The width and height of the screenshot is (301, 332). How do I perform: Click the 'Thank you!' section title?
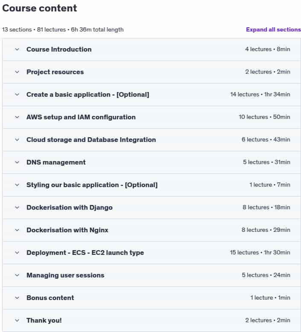(44, 320)
